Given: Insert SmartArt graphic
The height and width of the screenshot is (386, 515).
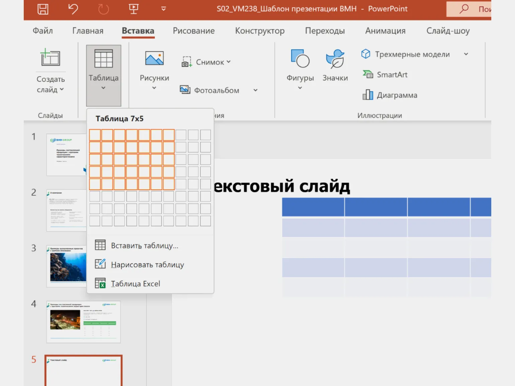Looking at the screenshot, I should point(385,75).
